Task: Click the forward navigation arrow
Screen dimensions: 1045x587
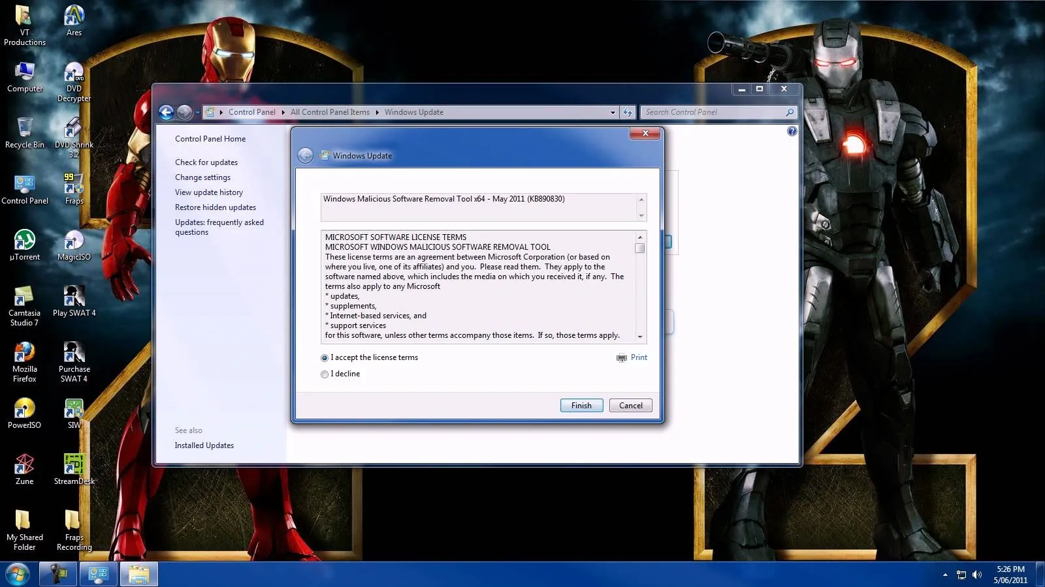Action: click(185, 112)
